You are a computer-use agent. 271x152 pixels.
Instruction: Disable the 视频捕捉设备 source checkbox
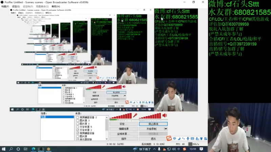pyautogui.click(x=78, y=133)
